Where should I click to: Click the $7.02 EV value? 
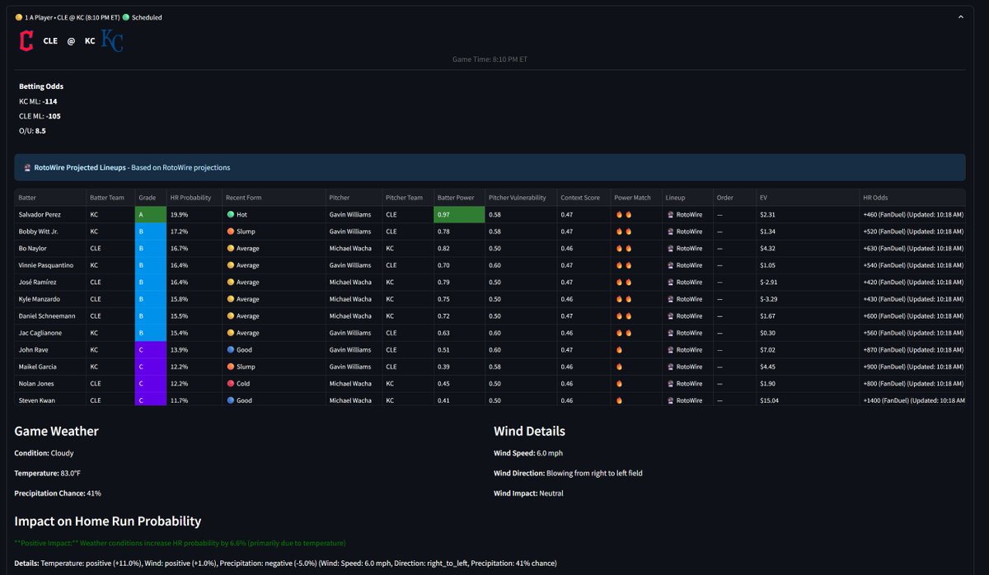coord(768,349)
